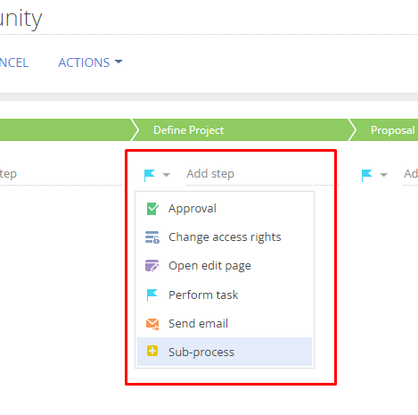418x415 pixels.
Task: Expand the step type arrow under Define Project
Action: click(167, 175)
